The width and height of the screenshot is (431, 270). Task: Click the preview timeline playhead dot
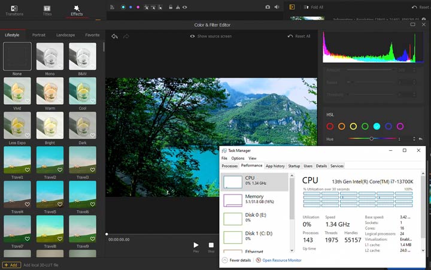[x=107, y=234]
